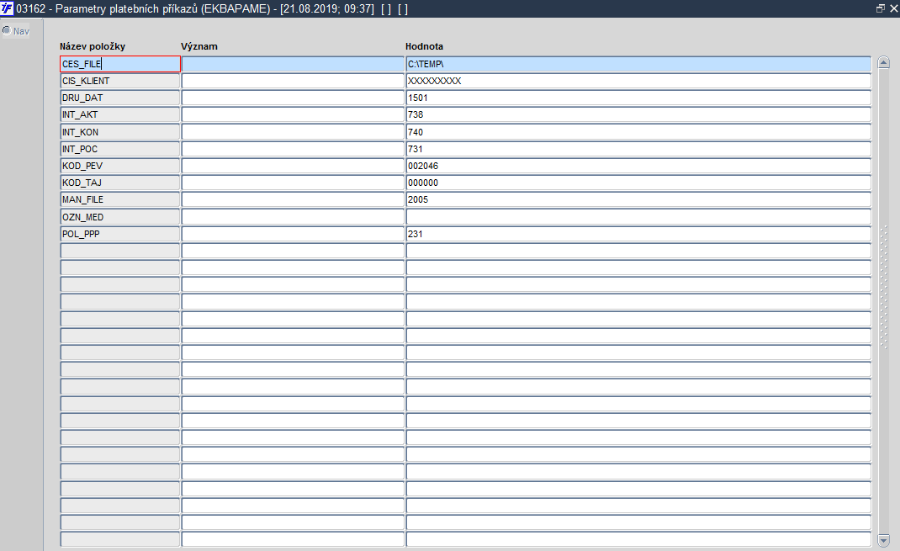Click the Význam field of CIS_KLIENT row
Viewport: 900px width, 551px height.
pyautogui.click(x=294, y=81)
